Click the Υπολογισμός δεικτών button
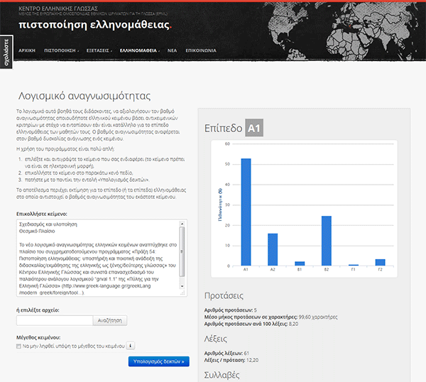Viewport: 426px width, 382px height. pyautogui.click(x=158, y=361)
